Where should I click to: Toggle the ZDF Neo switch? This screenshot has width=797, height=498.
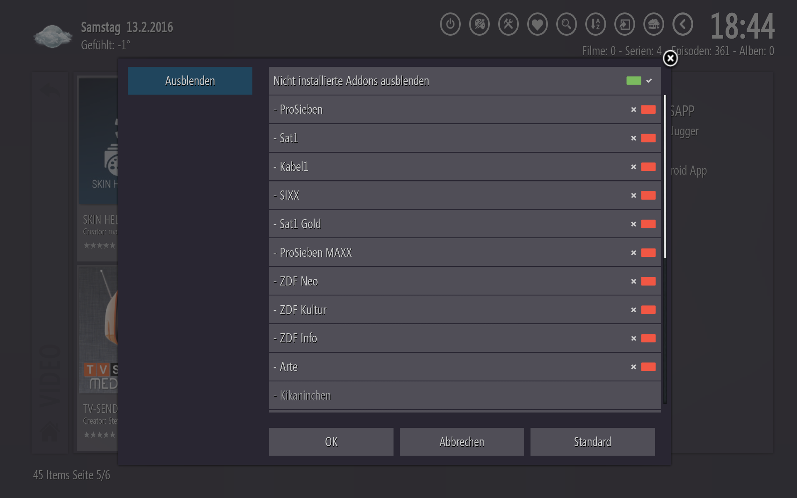[x=643, y=281]
